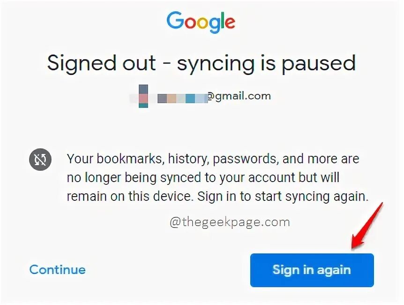This screenshot has width=404, height=305.
Task: Click the yellow letter o in logo
Action: pyautogui.click(x=202, y=23)
